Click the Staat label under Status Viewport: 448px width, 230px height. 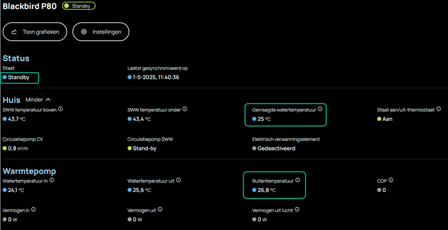(x=8, y=68)
